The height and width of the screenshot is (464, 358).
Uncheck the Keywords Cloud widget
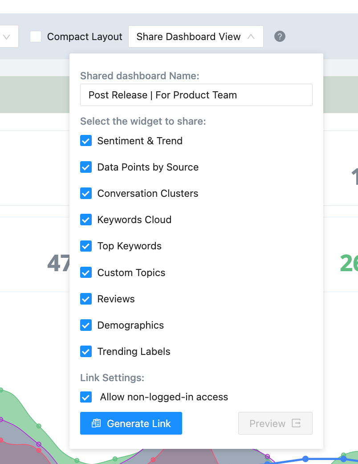coord(85,220)
